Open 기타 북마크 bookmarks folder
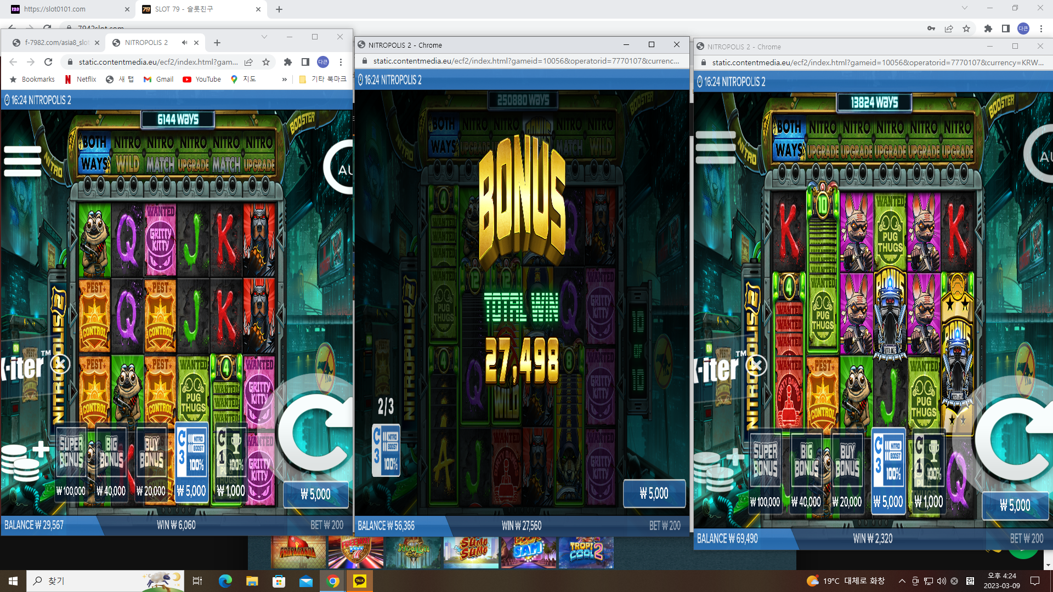The image size is (1053, 592). click(x=322, y=79)
